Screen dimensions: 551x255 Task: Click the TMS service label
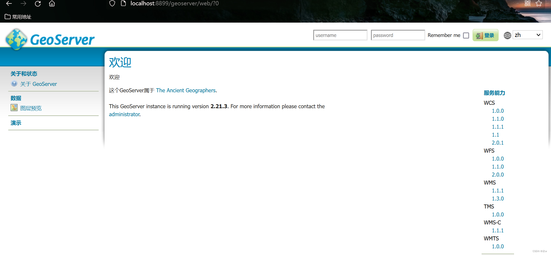(x=489, y=207)
